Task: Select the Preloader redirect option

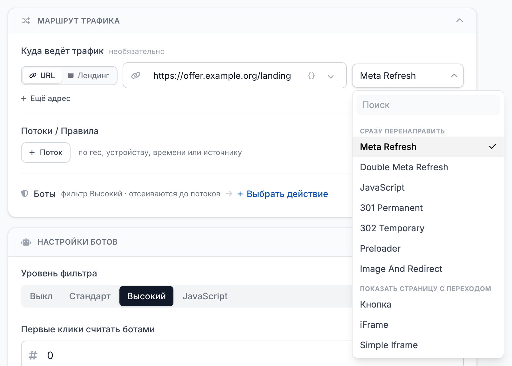Action: 428,248
